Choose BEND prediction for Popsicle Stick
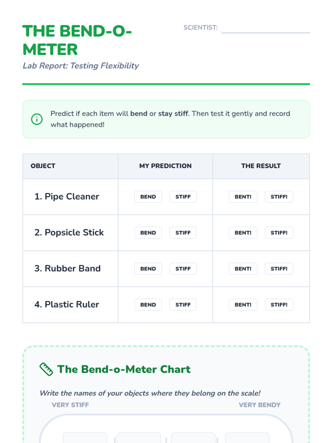This screenshot has width=332, height=443. click(148, 233)
